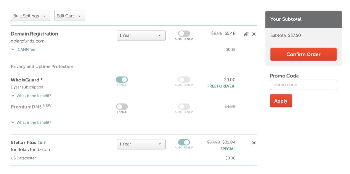Remove Domain Registration with its X icon
The width and height of the screenshot is (350, 174).
(254, 34)
